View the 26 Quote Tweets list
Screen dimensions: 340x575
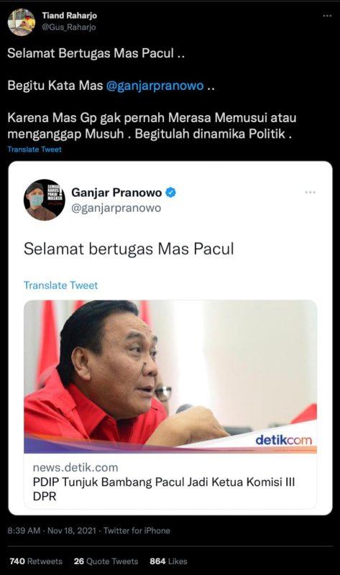coord(106,561)
